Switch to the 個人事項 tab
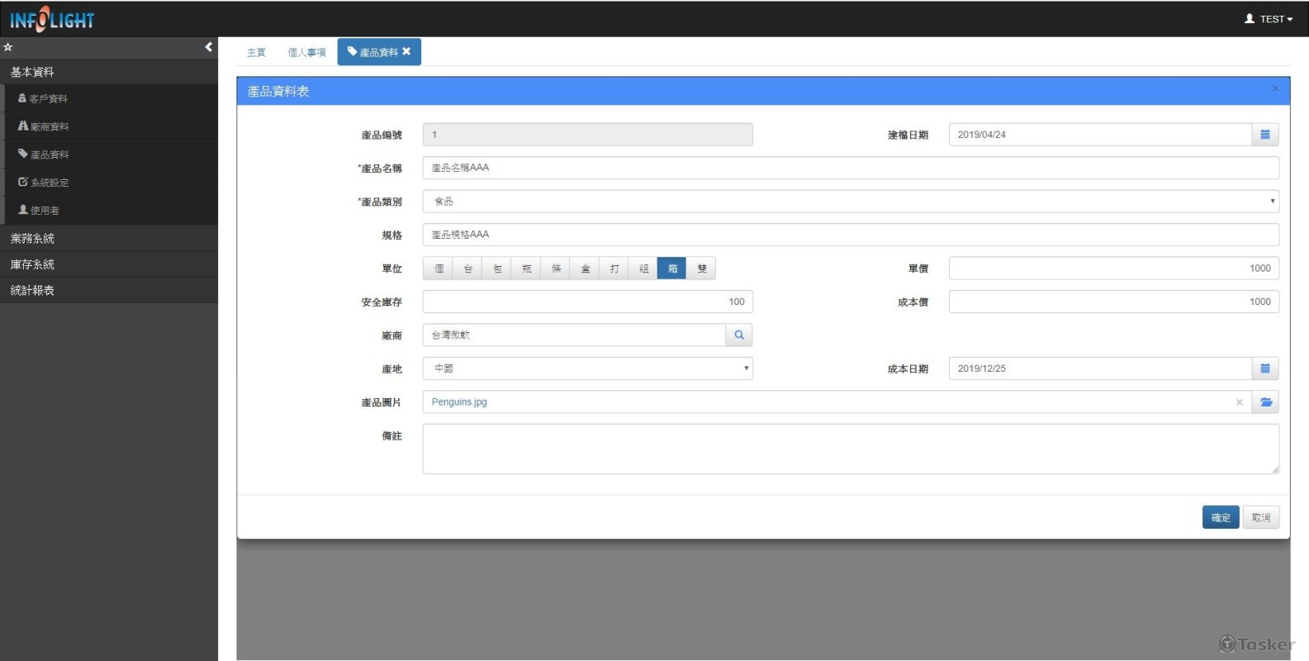The width and height of the screenshot is (1309, 661). (306, 52)
